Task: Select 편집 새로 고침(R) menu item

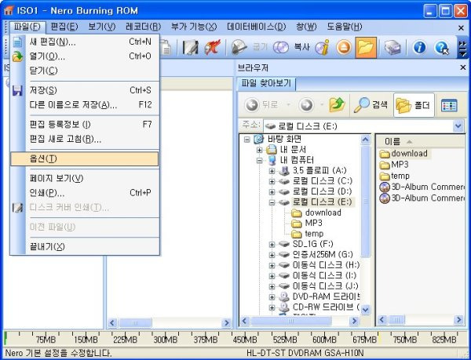Action: point(85,139)
